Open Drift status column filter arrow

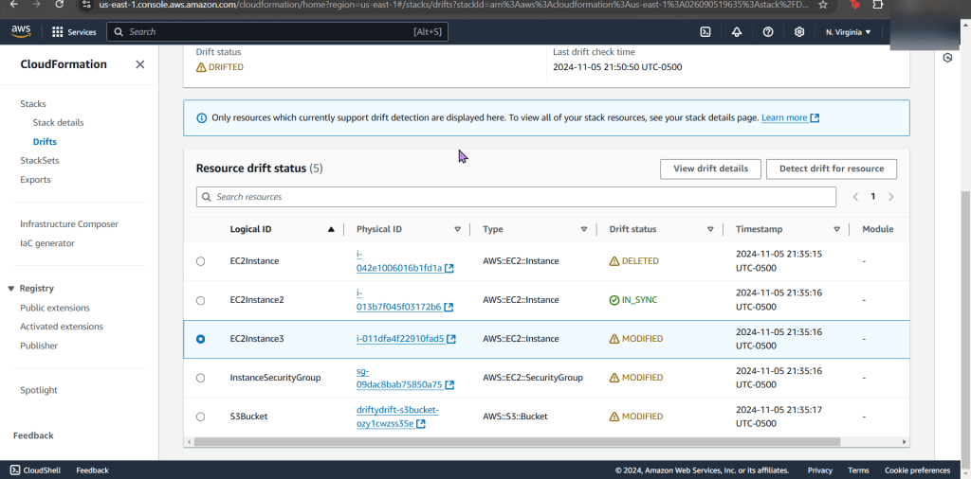[x=709, y=229]
